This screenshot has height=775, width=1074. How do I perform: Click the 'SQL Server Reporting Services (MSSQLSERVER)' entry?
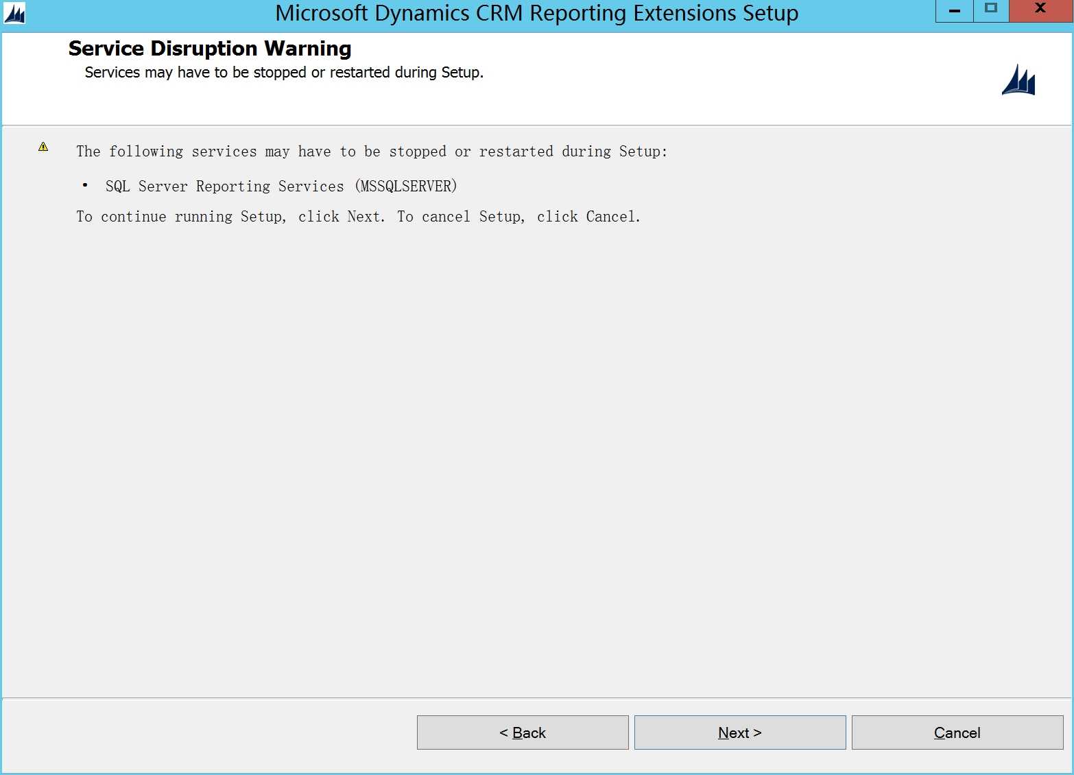[281, 187]
